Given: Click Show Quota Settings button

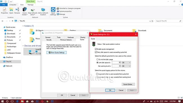Looking at the screenshot, I should coord(57,53).
